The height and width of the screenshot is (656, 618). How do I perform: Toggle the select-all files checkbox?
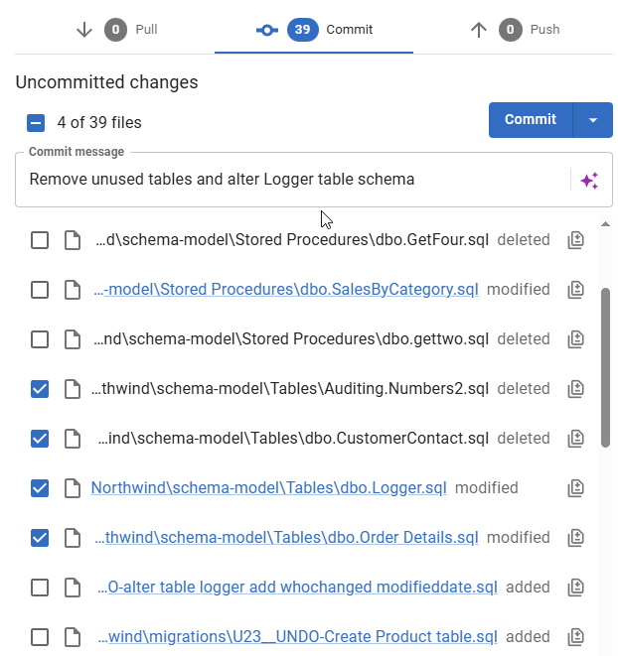point(36,123)
